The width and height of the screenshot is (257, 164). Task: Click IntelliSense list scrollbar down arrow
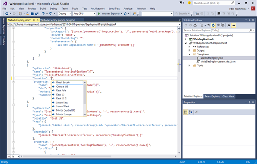coord(85,115)
